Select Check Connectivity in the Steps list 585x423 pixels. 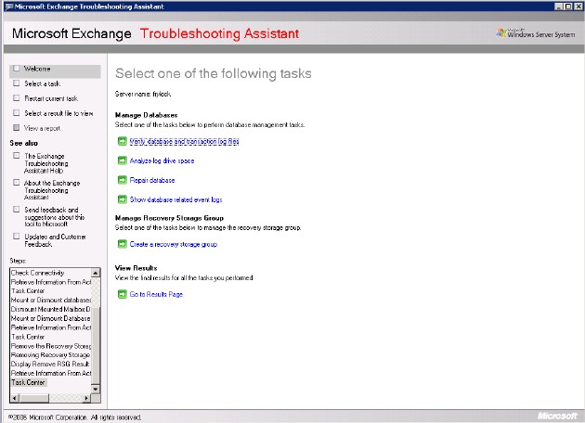(37, 273)
